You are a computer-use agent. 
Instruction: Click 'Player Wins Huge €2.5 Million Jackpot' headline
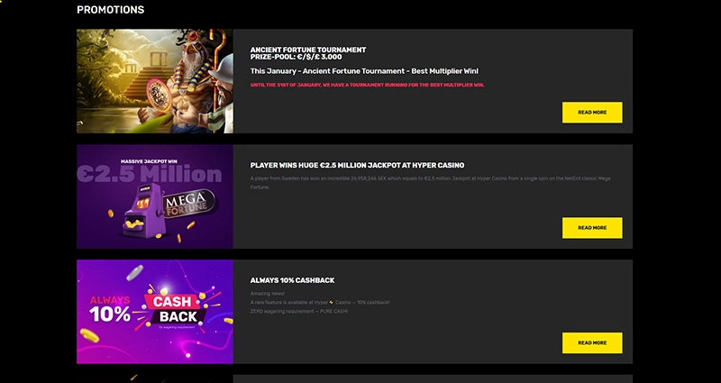click(x=357, y=166)
